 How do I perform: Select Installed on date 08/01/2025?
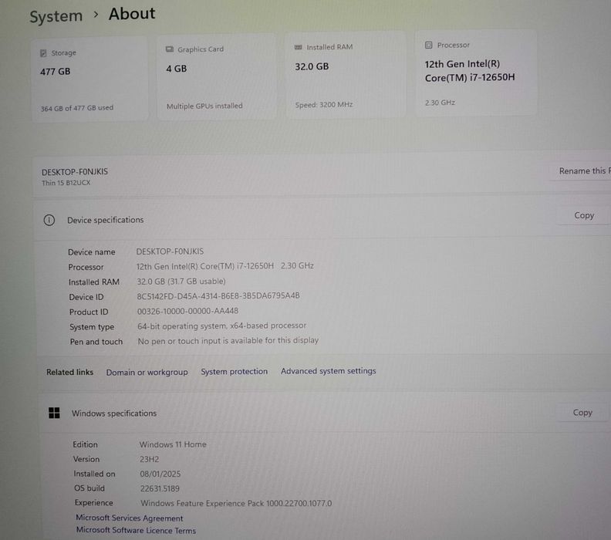tap(160, 474)
